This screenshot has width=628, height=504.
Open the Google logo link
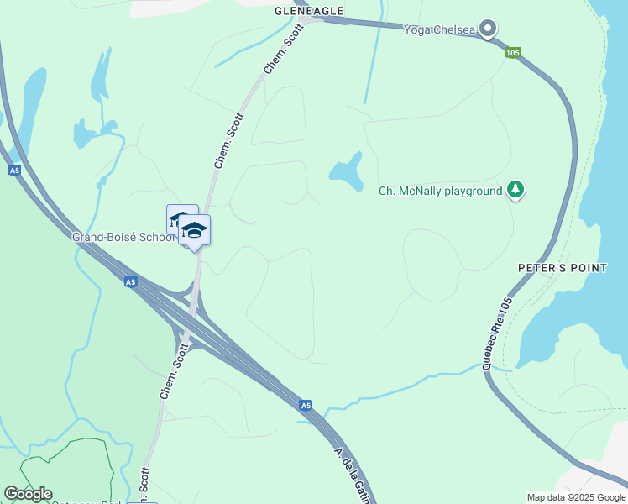pos(29,494)
